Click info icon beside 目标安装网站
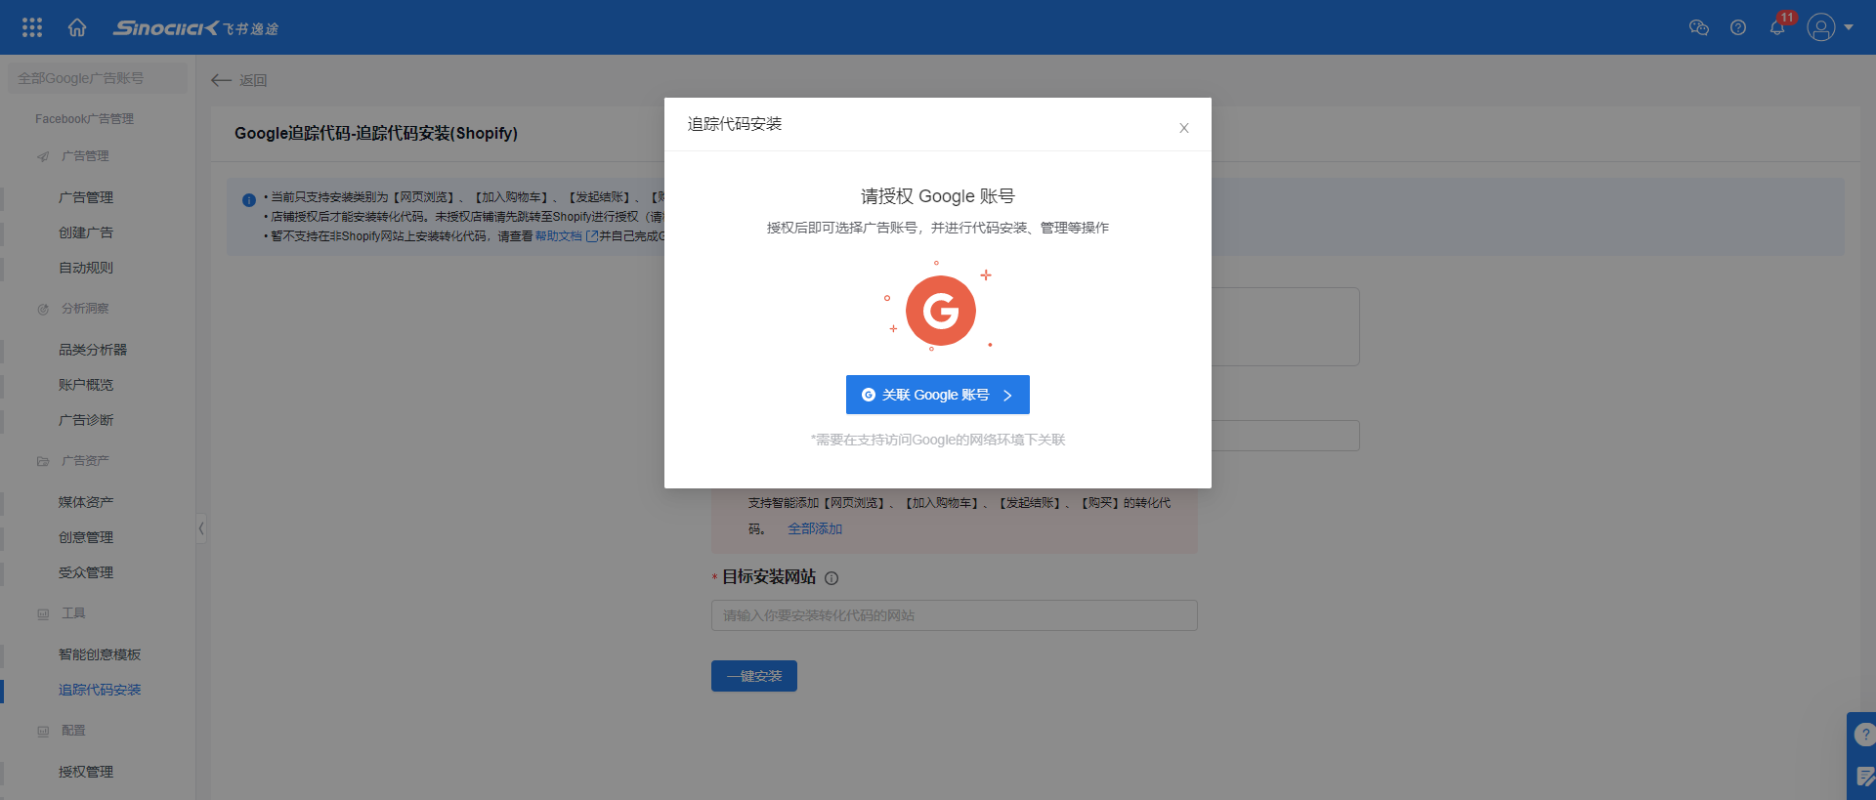The height and width of the screenshot is (800, 1876). [831, 577]
